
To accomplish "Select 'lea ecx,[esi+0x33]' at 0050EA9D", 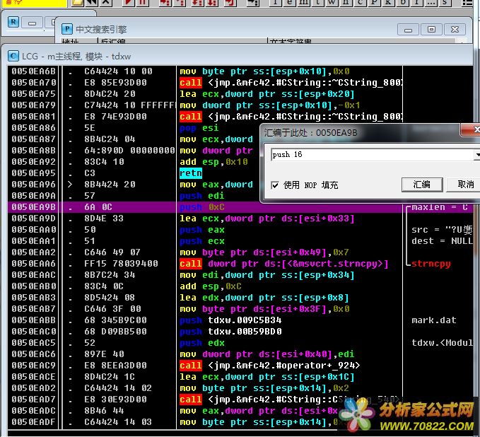I will [x=267, y=218].
